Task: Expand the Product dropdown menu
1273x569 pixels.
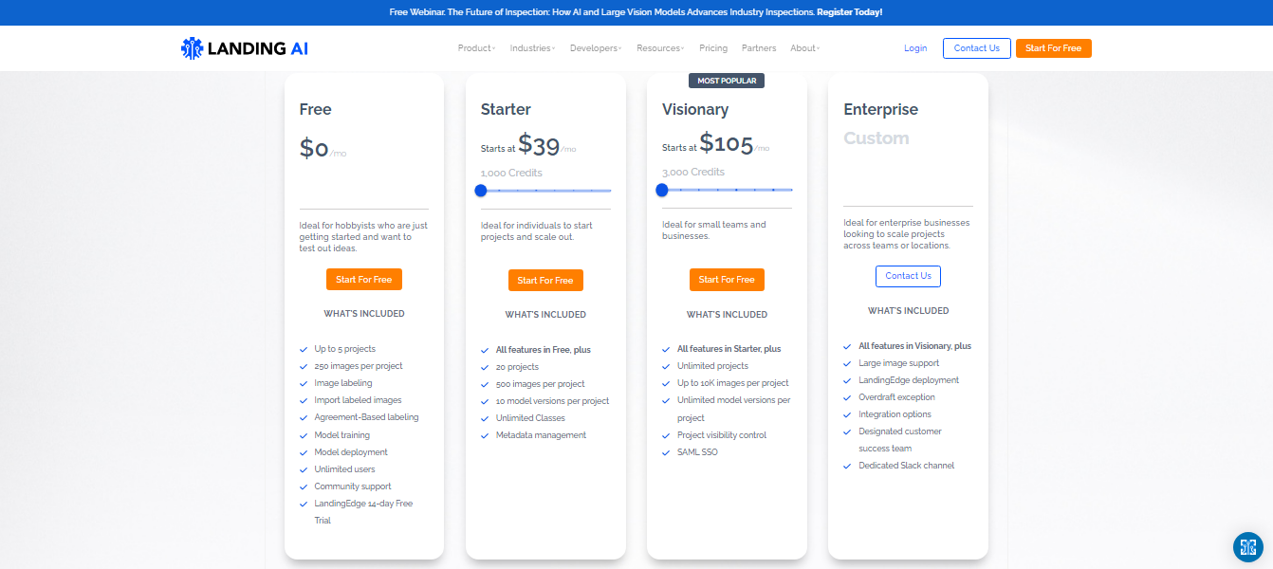Action: pyautogui.click(x=476, y=48)
